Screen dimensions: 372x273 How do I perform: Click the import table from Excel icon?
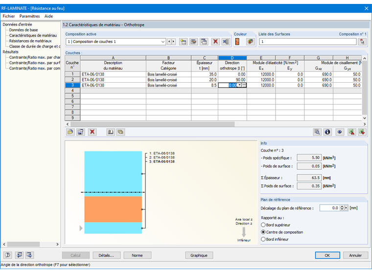(362, 132)
